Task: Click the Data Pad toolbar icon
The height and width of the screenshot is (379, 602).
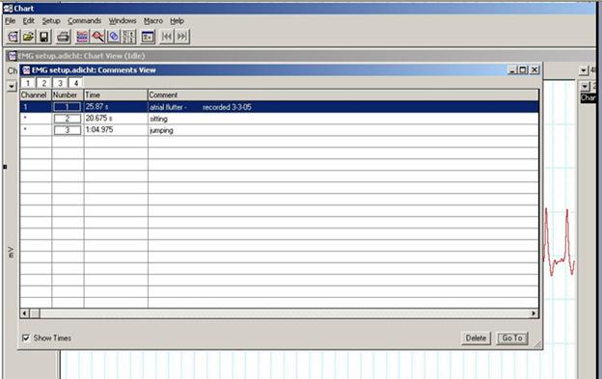Action: coord(148,37)
